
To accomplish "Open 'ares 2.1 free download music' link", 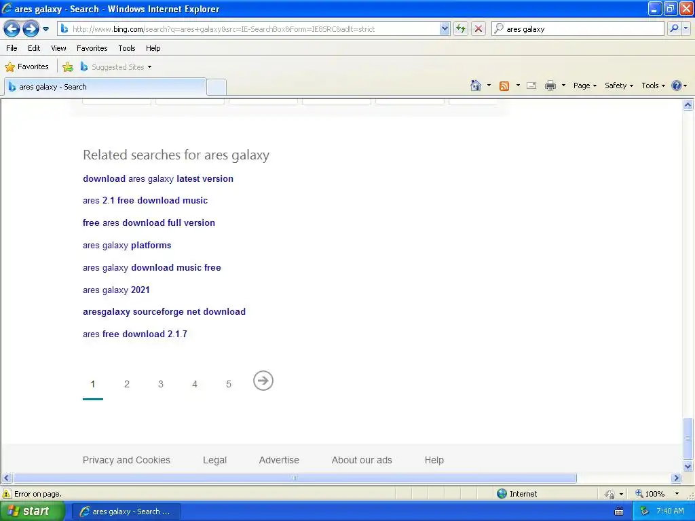I will [x=145, y=200].
